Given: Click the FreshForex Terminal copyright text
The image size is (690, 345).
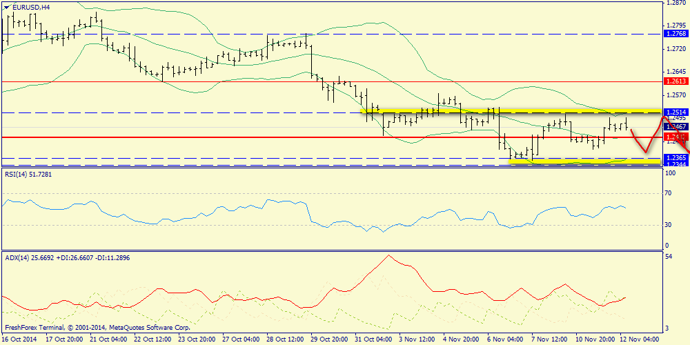Looking at the screenshot, I should pos(97,328).
